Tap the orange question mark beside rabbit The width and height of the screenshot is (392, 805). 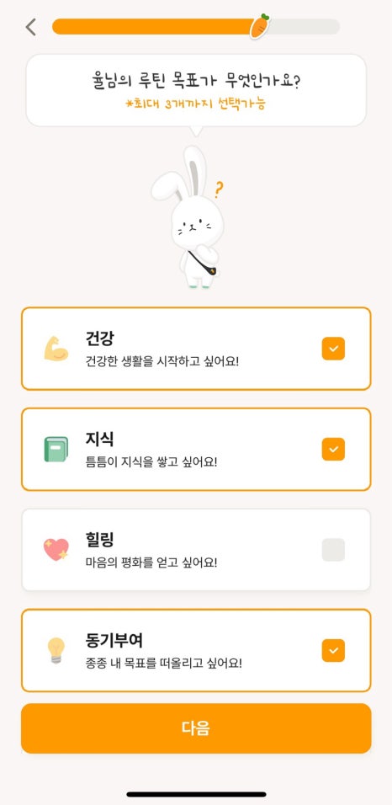219,189
